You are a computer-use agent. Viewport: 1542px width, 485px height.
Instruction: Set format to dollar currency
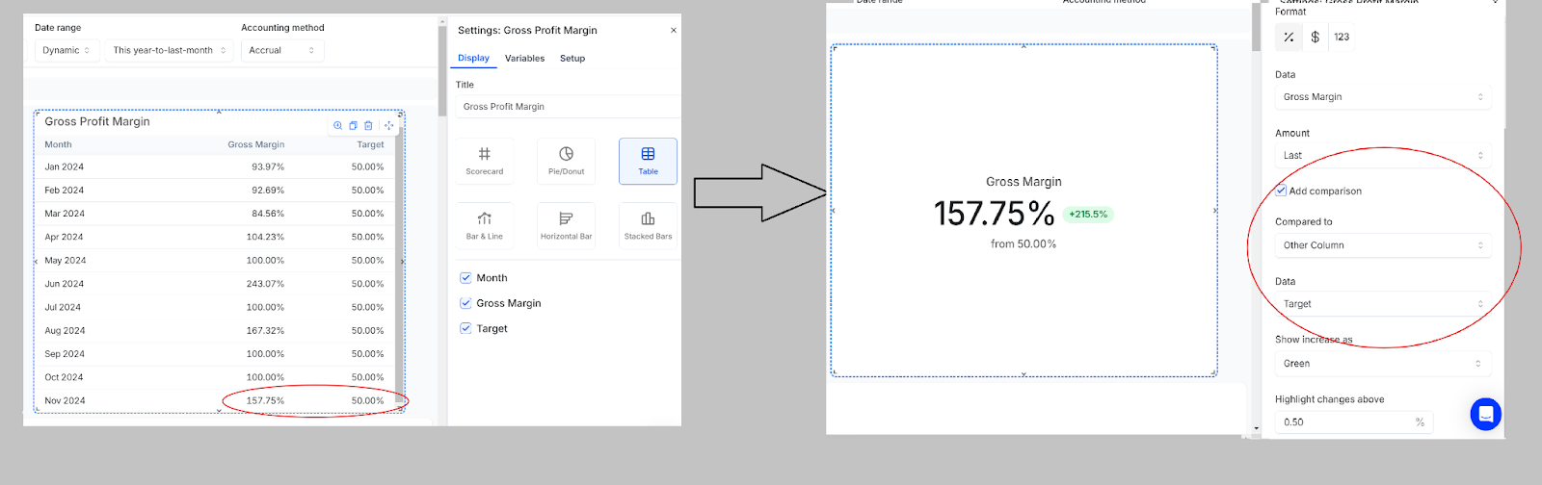1316,37
